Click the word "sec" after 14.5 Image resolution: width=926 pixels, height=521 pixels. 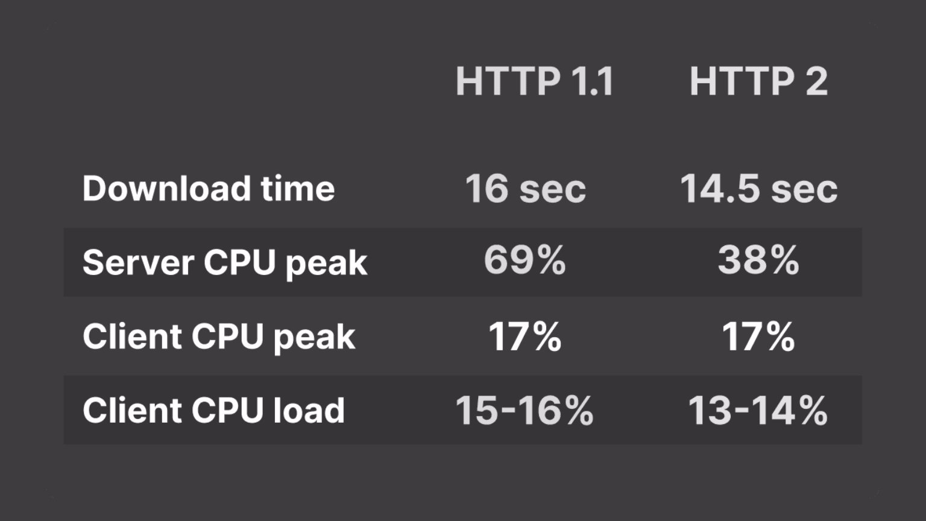pyautogui.click(x=804, y=189)
